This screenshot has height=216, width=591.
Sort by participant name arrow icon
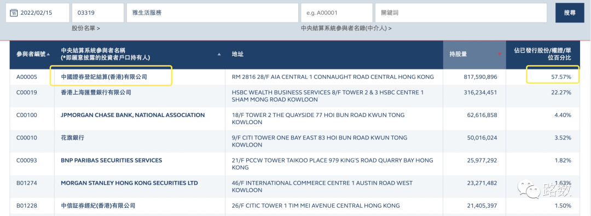point(219,54)
